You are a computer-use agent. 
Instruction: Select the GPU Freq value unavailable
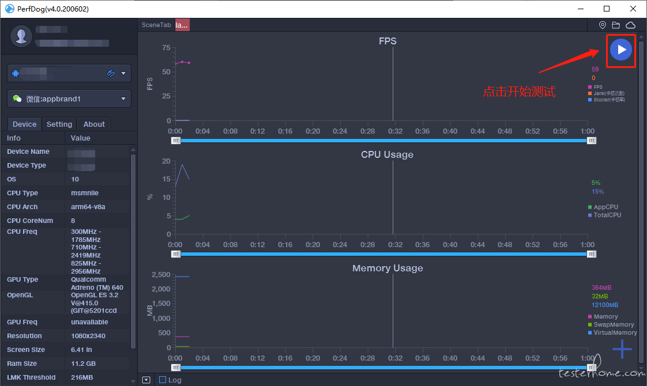(89, 322)
